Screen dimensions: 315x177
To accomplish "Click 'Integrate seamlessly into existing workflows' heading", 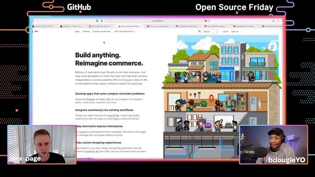I will [x=104, y=110].
